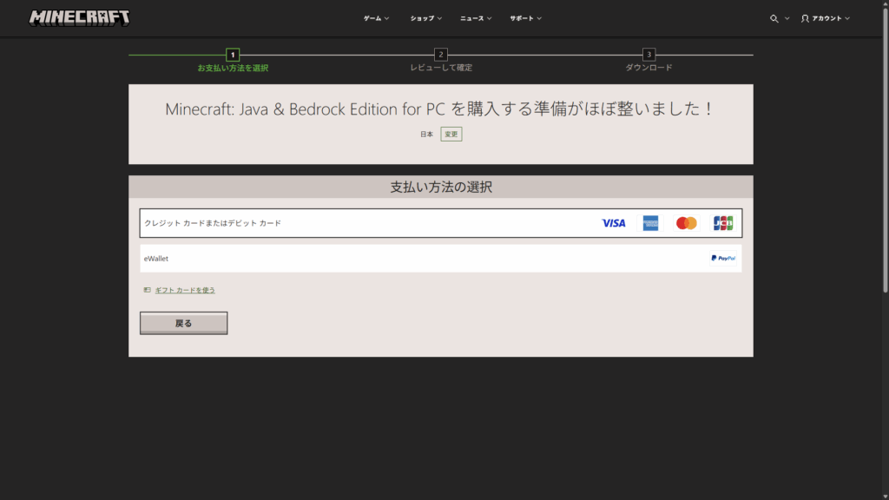This screenshot has height=500, width=889.
Task: Expand the ゲーム menu
Action: [377, 19]
